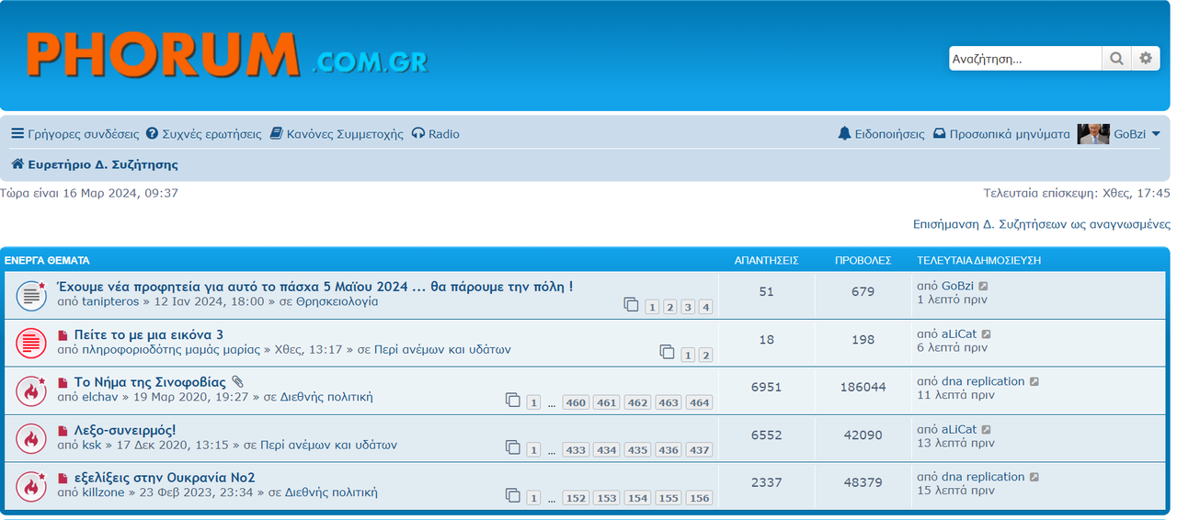The width and height of the screenshot is (1177, 520).
Task: Click the search magnifier button
Action: pos(1116,59)
